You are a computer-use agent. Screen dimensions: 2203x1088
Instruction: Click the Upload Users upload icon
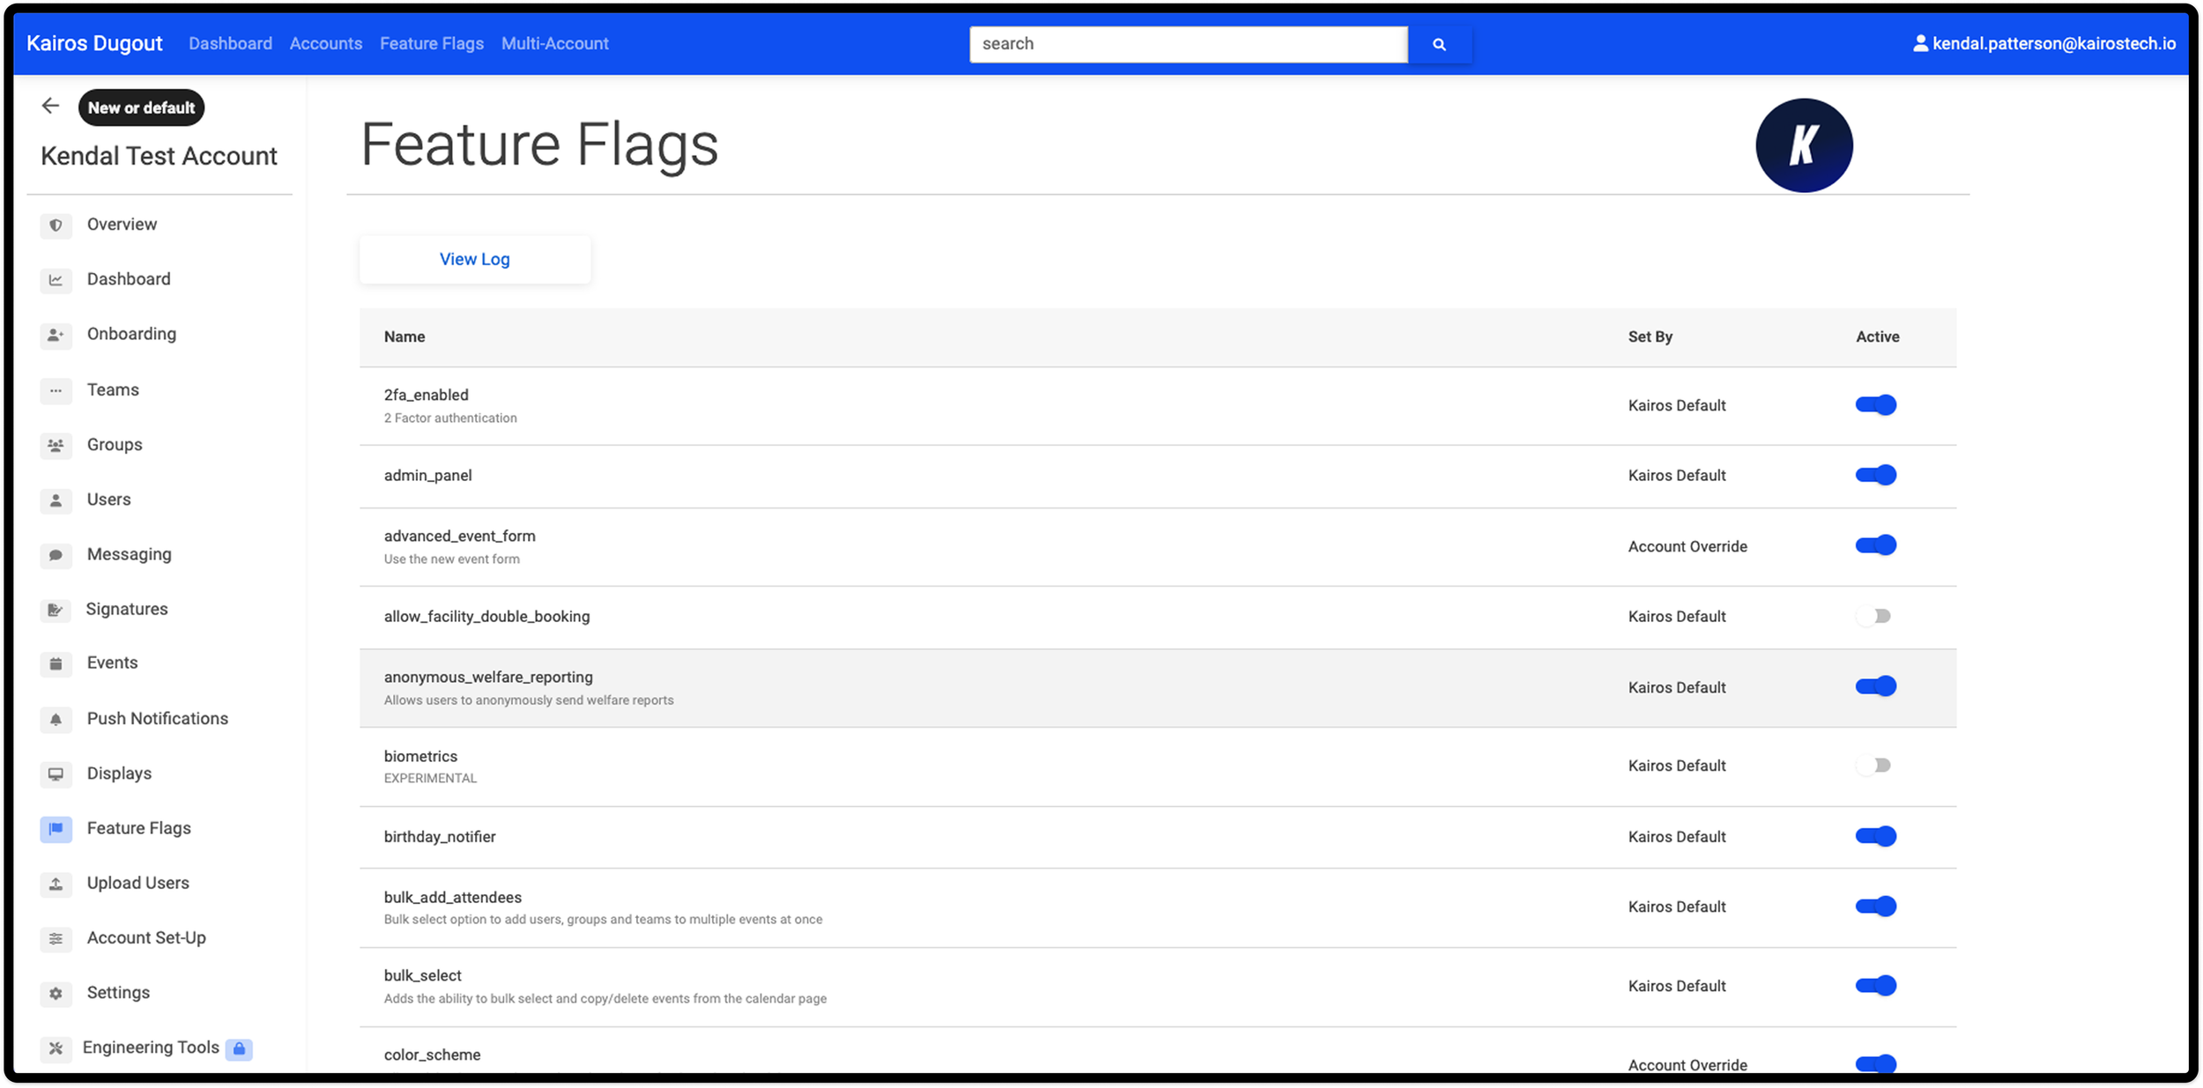pos(56,884)
